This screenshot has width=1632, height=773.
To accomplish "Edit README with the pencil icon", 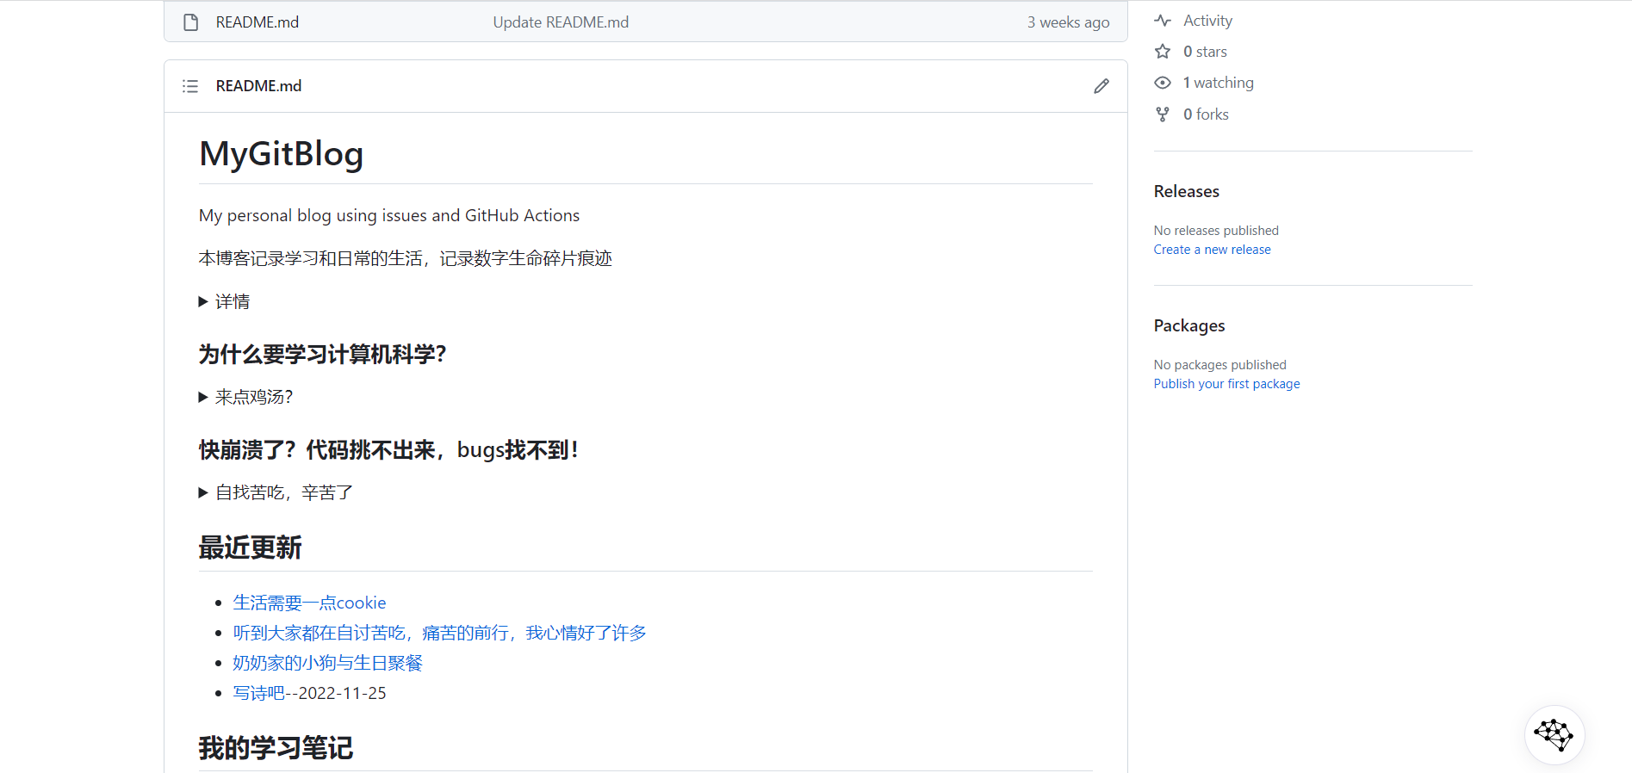I will tap(1101, 86).
